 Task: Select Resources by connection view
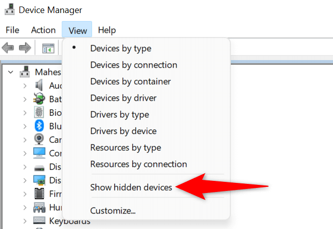(x=139, y=164)
